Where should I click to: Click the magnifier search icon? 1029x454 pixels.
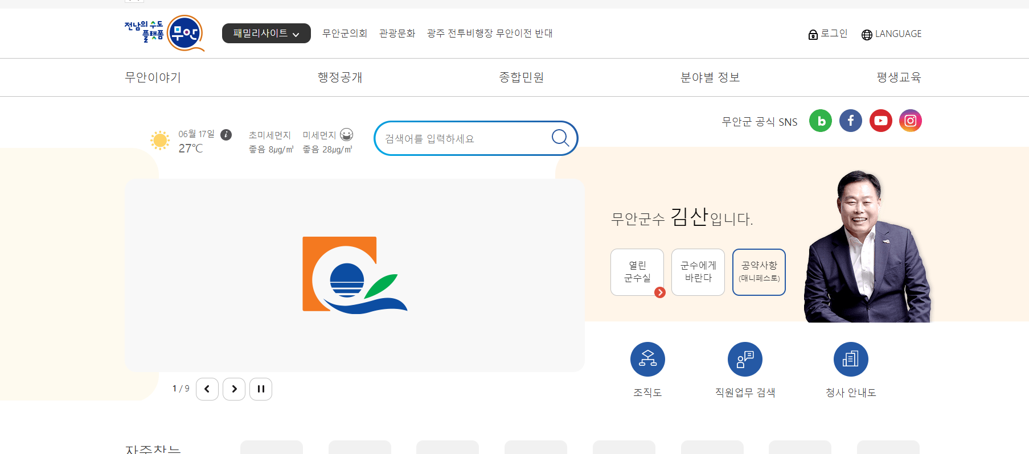click(x=560, y=138)
